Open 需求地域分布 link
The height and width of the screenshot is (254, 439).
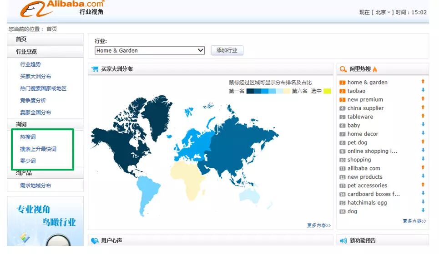35,186
